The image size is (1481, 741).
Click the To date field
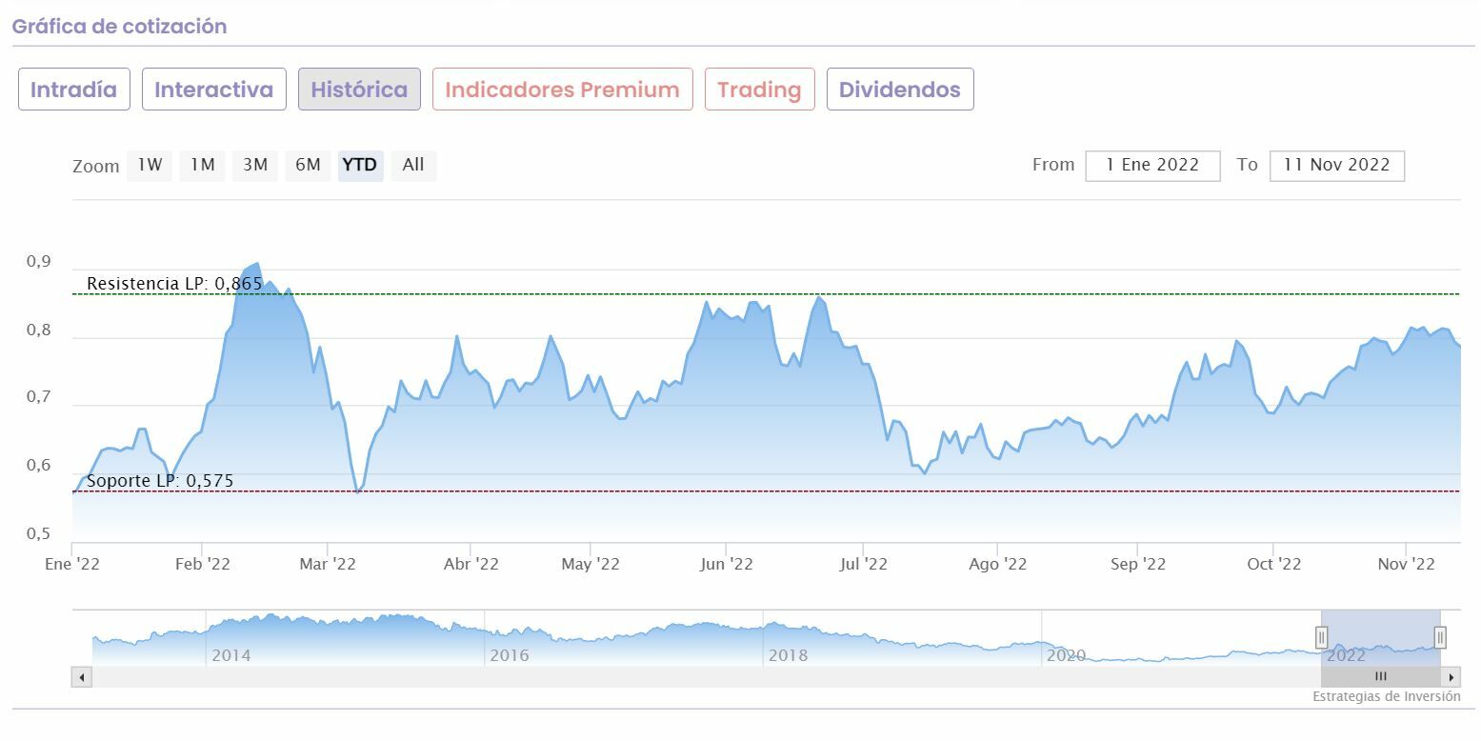[x=1336, y=165]
